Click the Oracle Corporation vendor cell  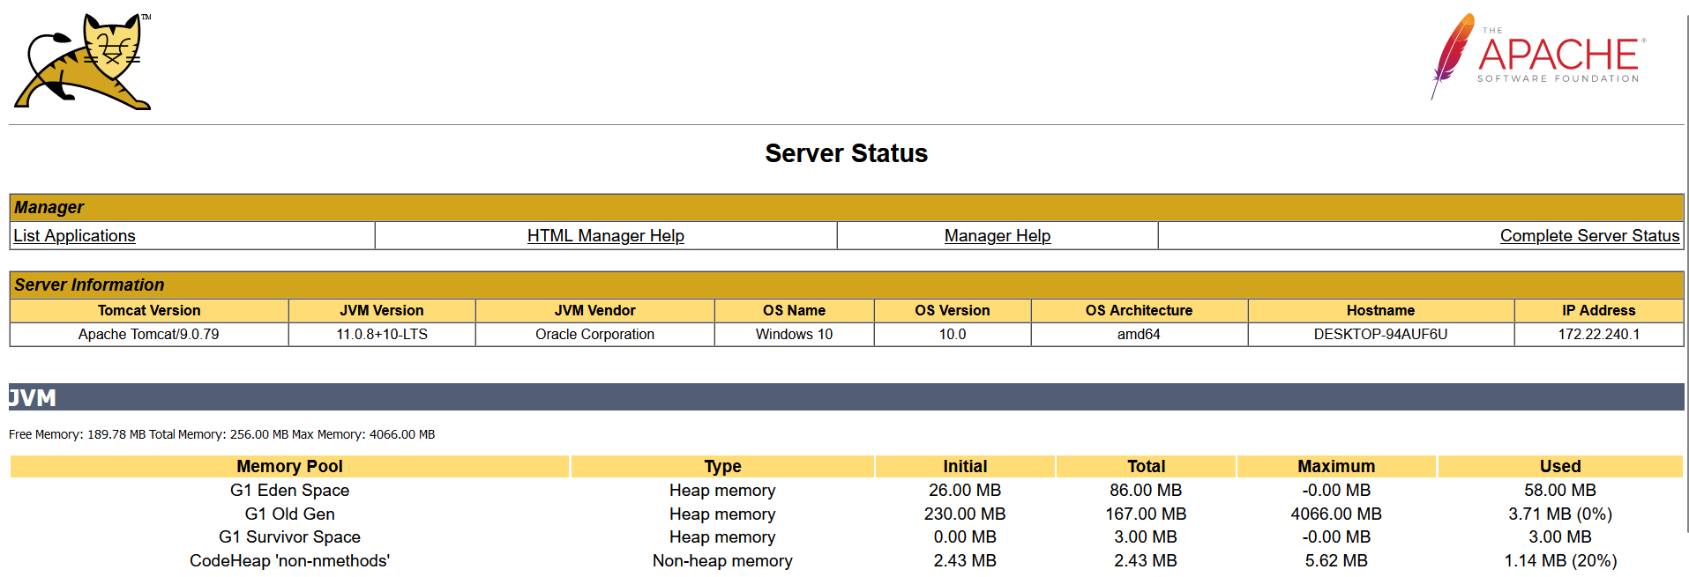click(594, 335)
